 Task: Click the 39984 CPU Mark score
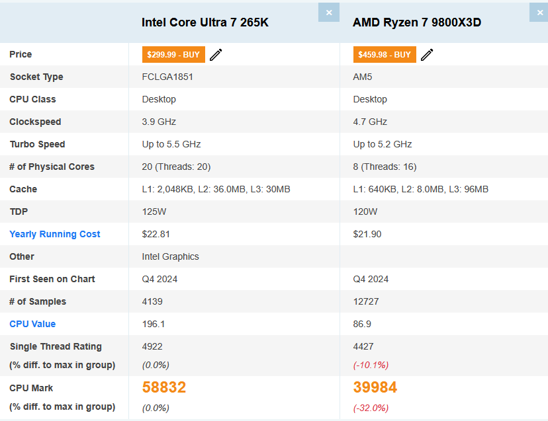375,387
